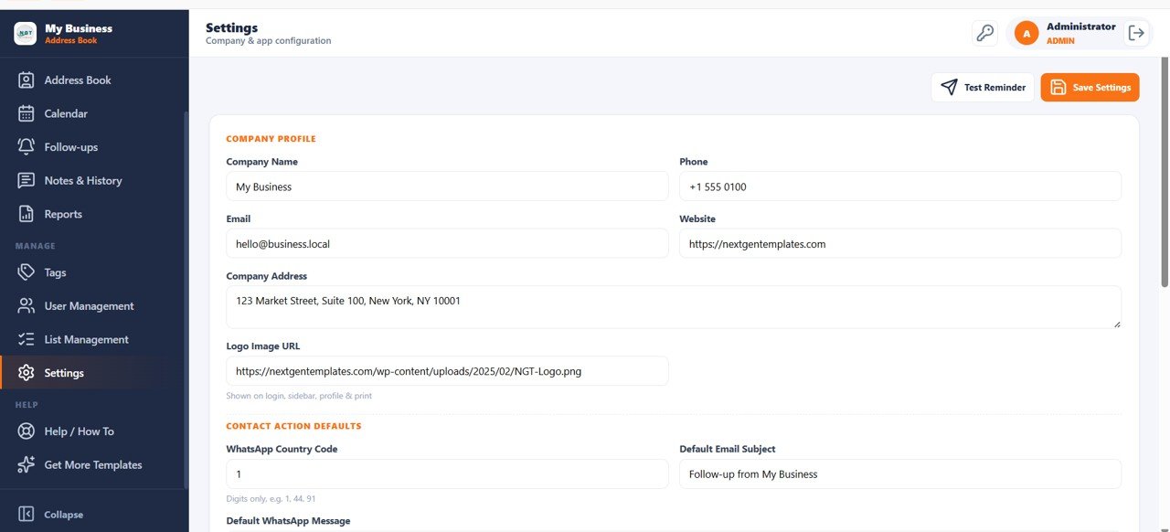Screen dimensions: 1170x532
Task: Click the orange Administrator avatar
Action: pyautogui.click(x=1026, y=33)
